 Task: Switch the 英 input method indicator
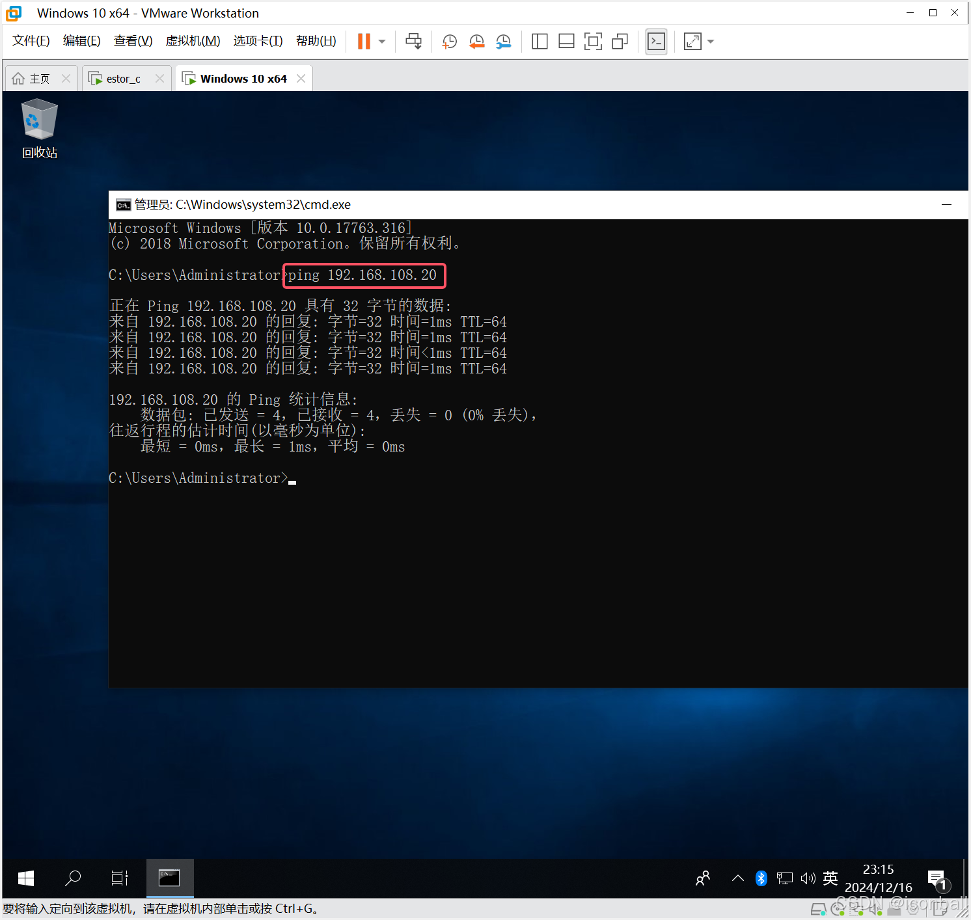click(x=830, y=878)
